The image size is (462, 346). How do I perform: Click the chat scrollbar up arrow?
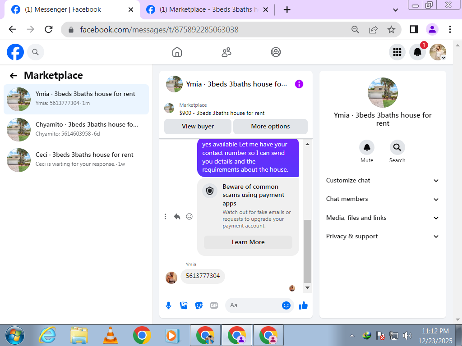pos(307,144)
